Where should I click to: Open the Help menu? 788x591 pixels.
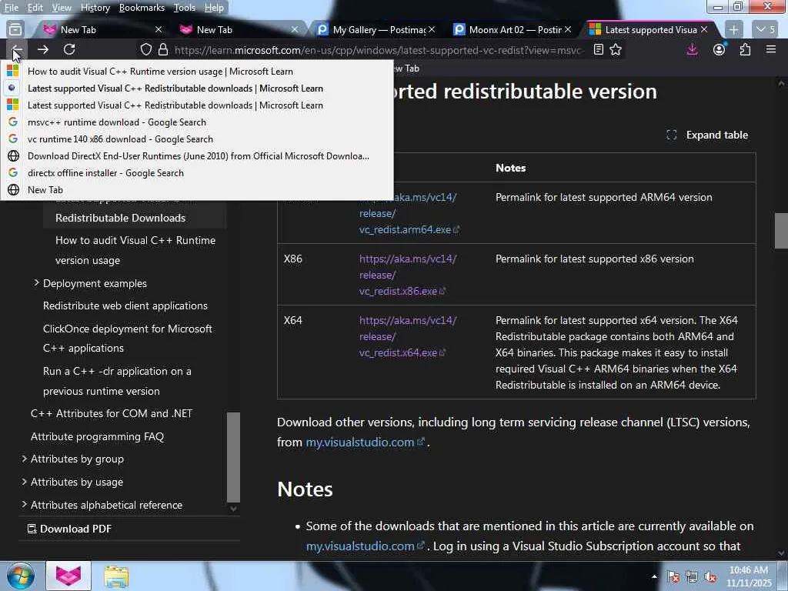pyautogui.click(x=214, y=8)
